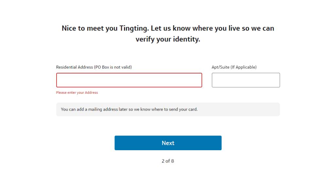Click the words 'Apt/Suite' above the small box
Screen dimensions: 335x176
(220, 67)
